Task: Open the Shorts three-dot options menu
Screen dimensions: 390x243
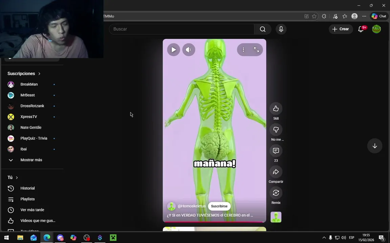Action: (243, 50)
